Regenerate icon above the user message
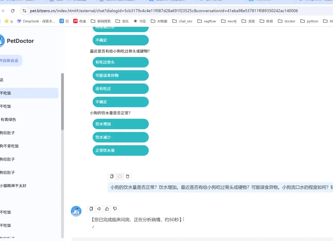This screenshot has width=333, height=241. tap(120, 176)
